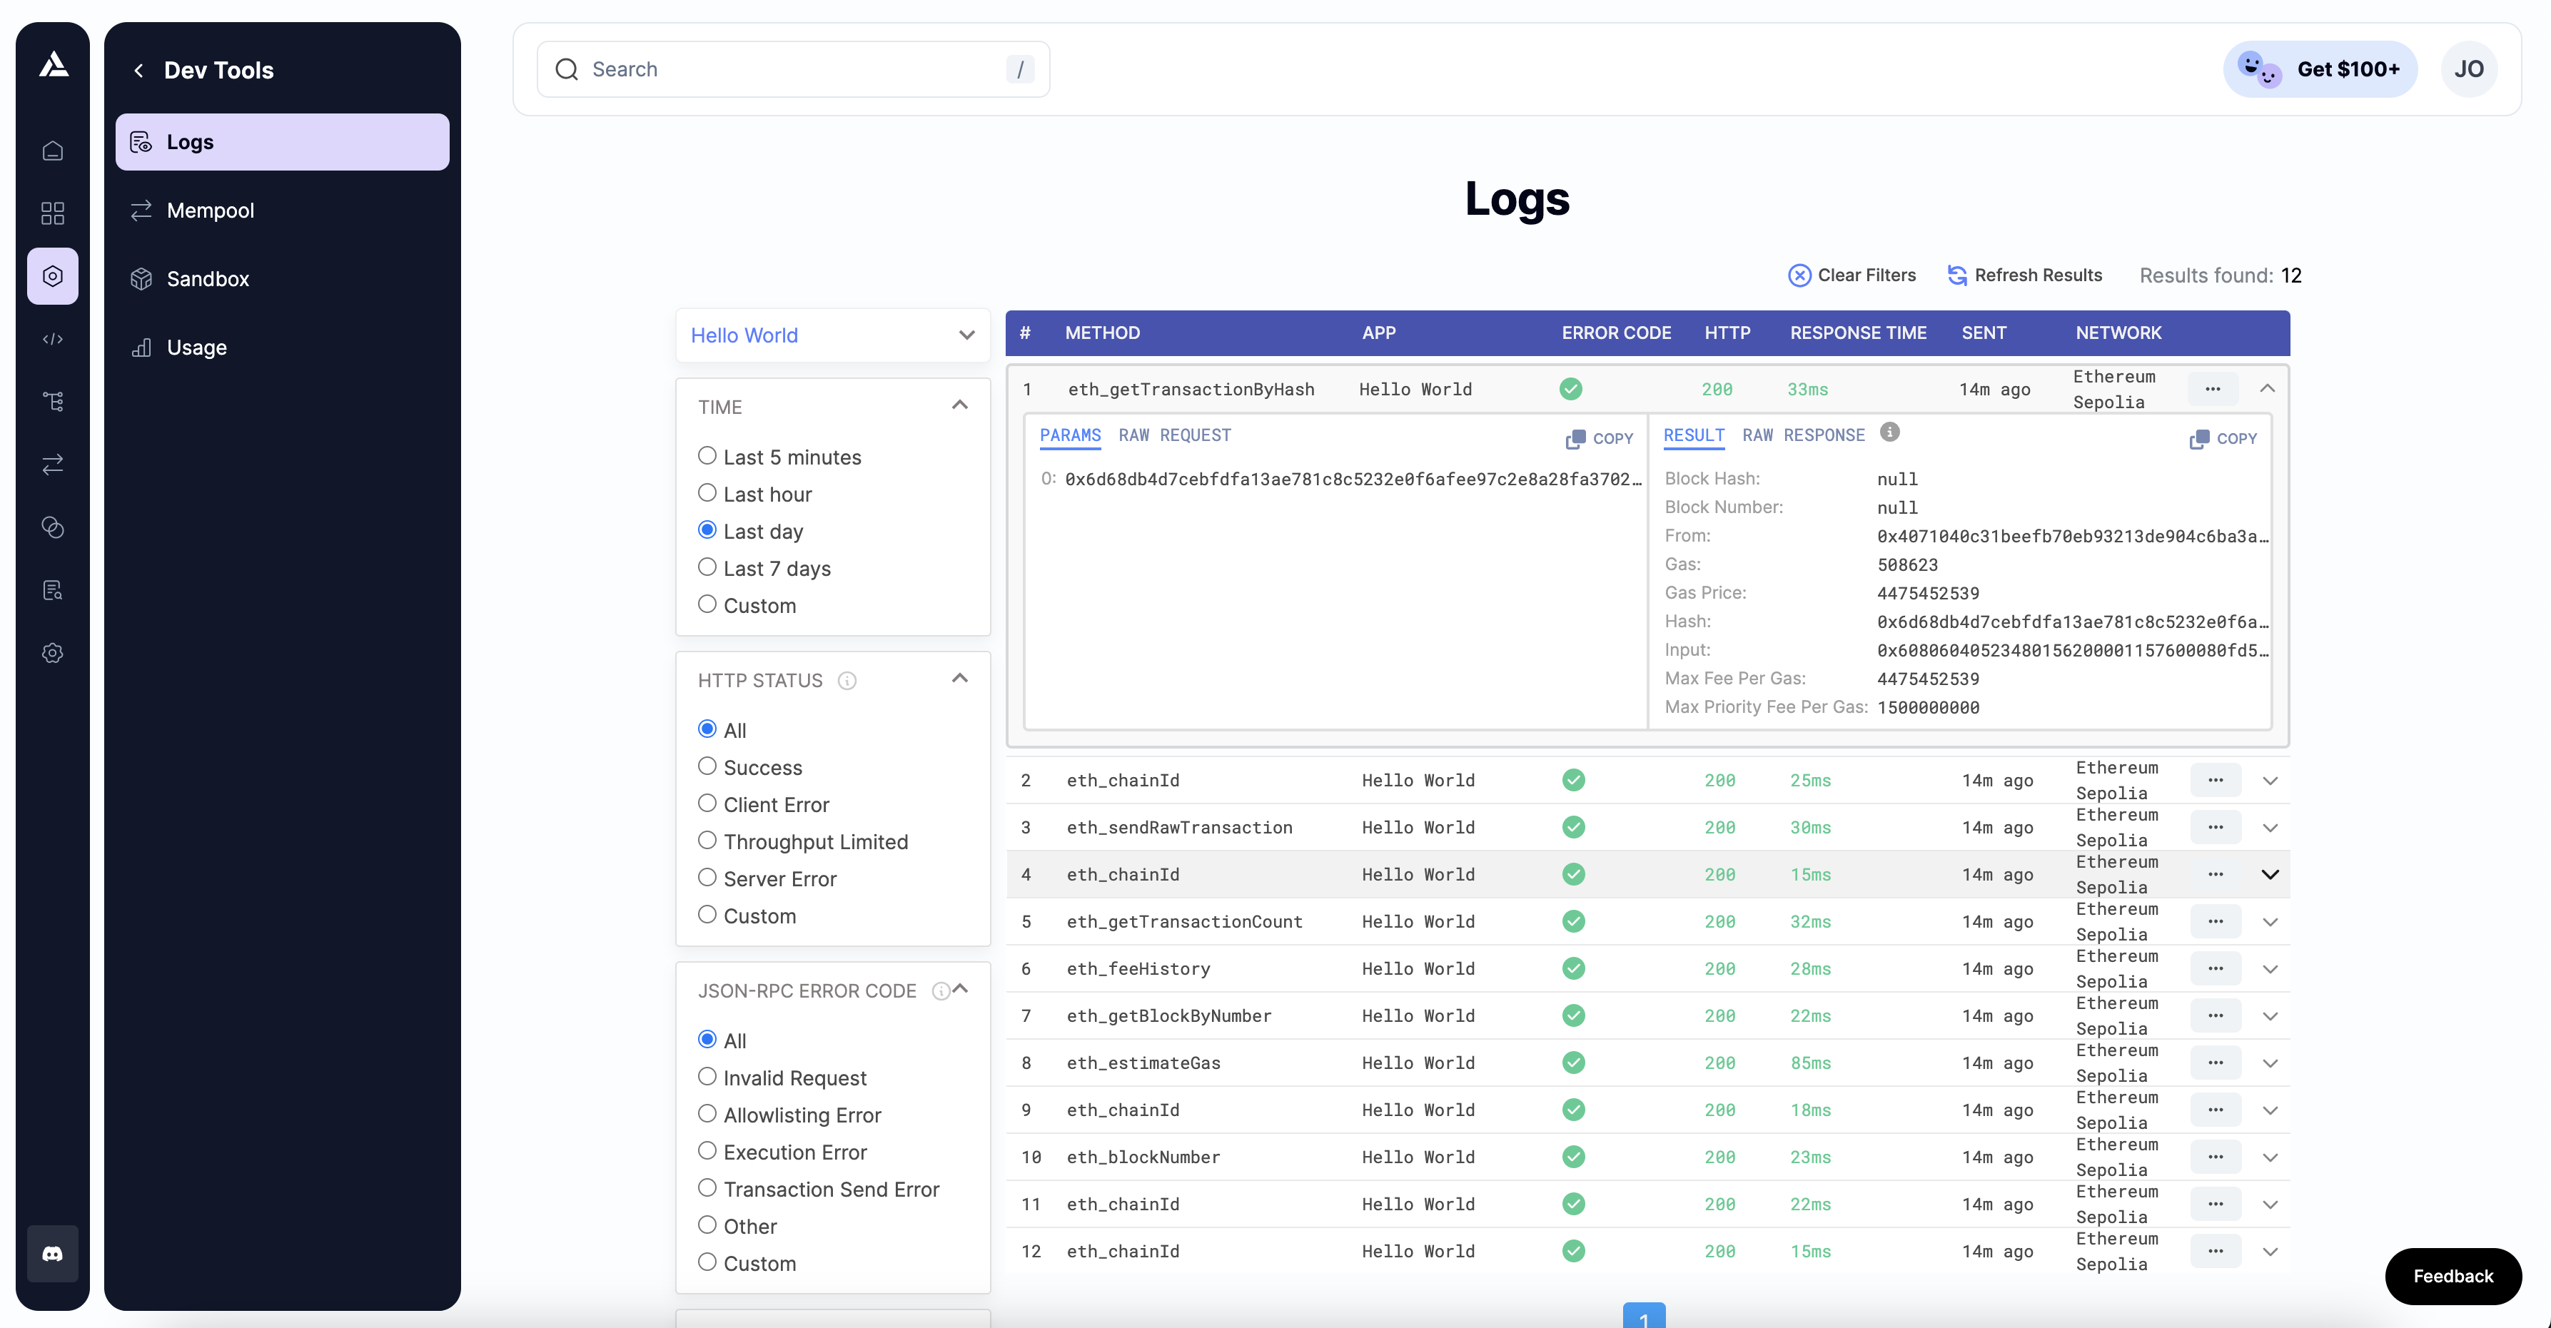Open the Settings gear icon in sidebar
2551x1328 pixels.
click(53, 654)
